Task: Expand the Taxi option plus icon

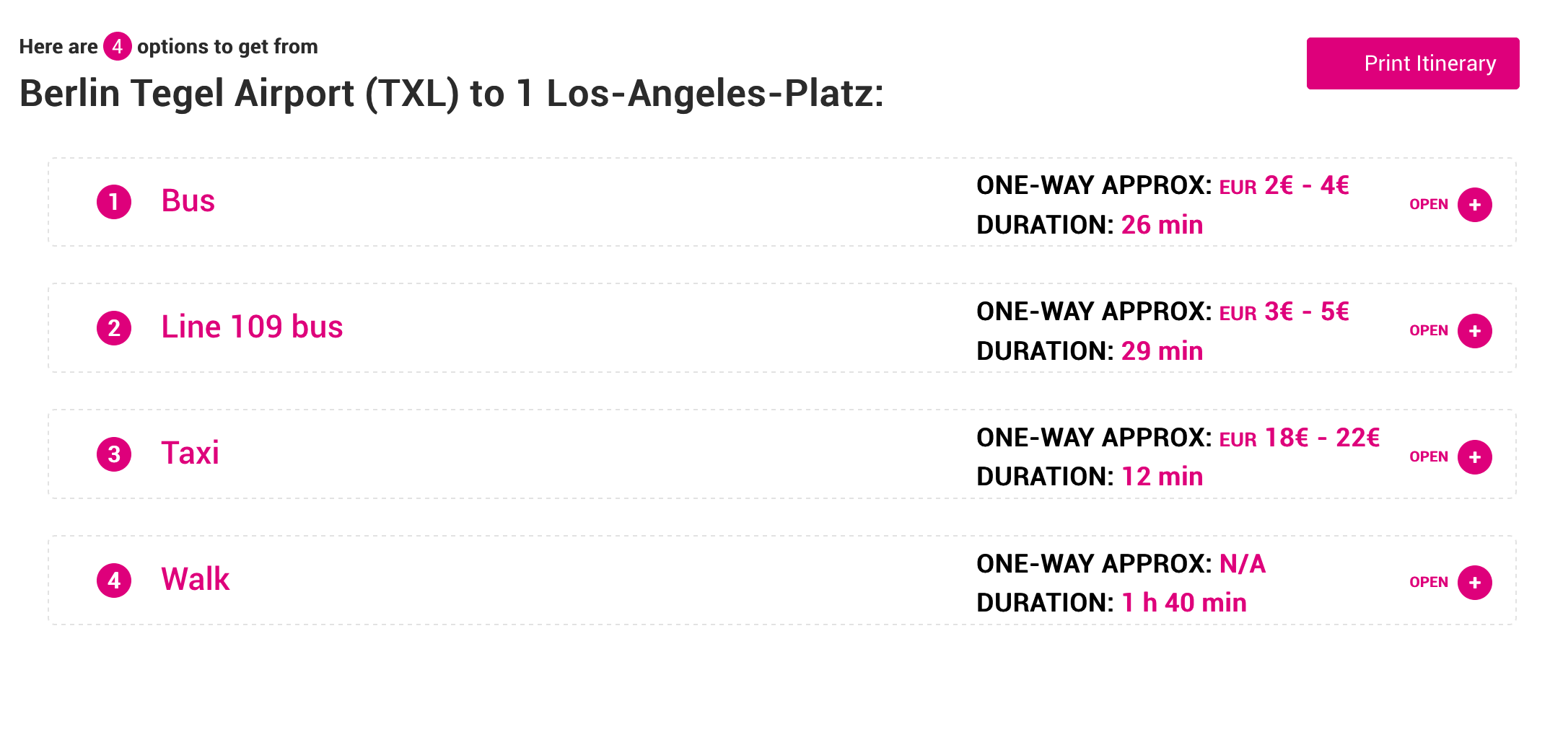Action: (1475, 457)
